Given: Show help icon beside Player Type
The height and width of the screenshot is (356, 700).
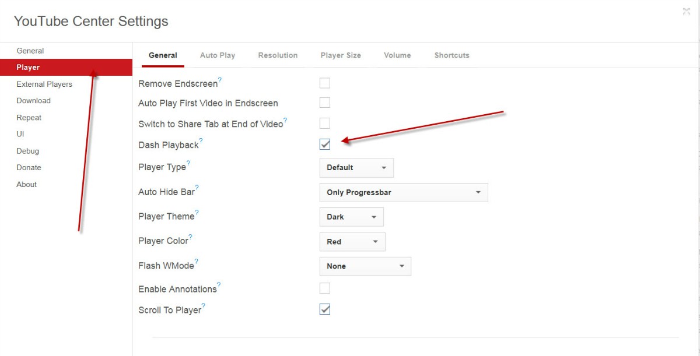Looking at the screenshot, I should 188,163.
